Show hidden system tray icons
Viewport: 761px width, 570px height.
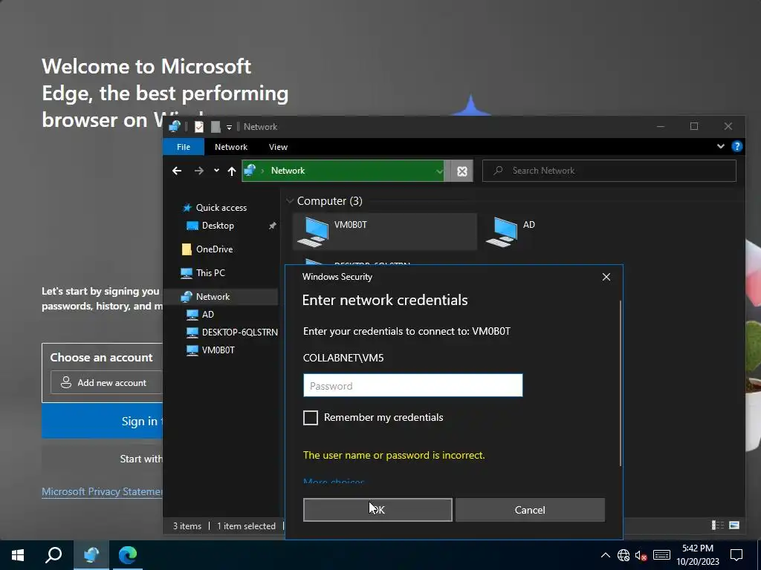tap(606, 555)
